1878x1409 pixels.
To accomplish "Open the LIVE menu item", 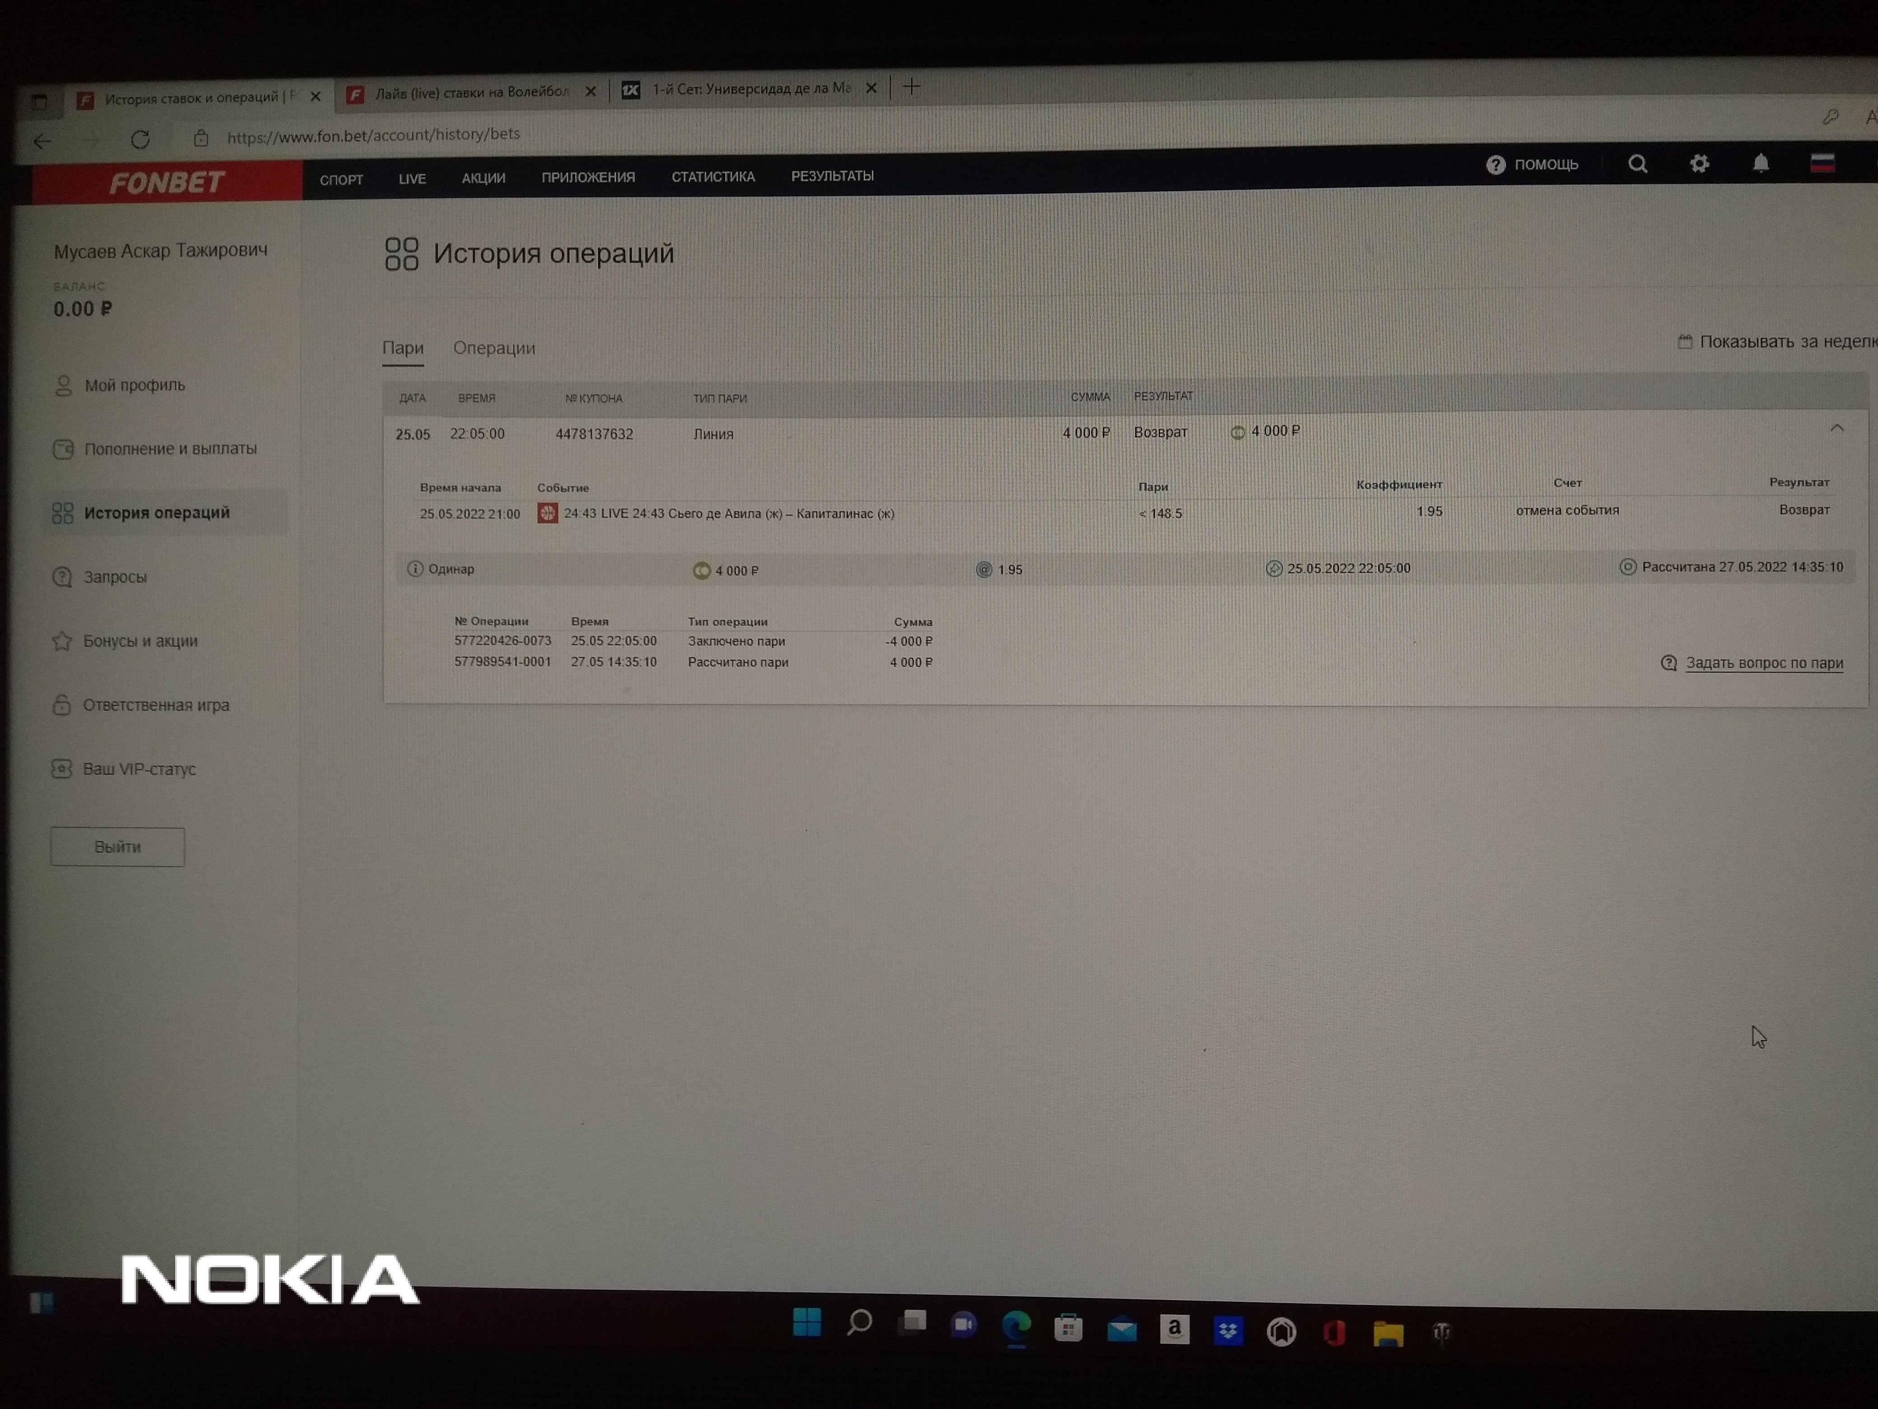I will pos(412,178).
